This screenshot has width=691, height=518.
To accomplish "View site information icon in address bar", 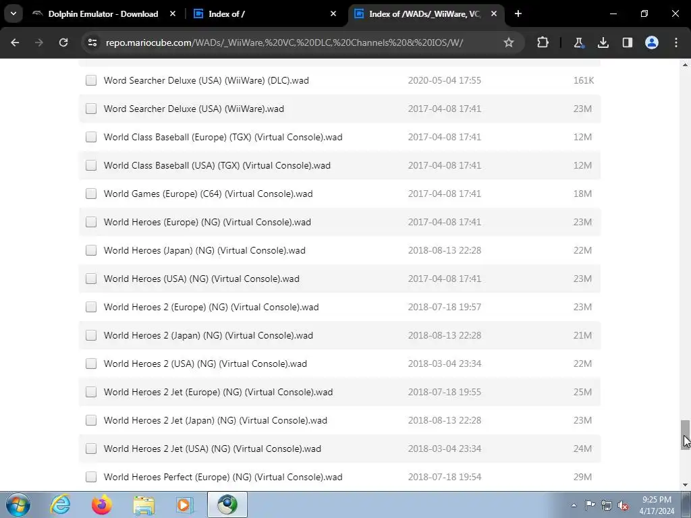I will pos(92,42).
